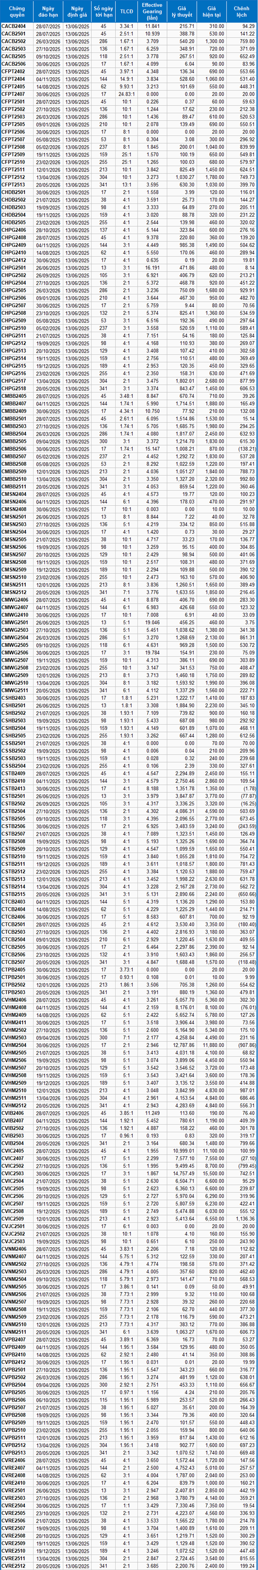Select warrant code CVRE2511
This screenshot has height=1570, width=258.
[x=14, y=1558]
